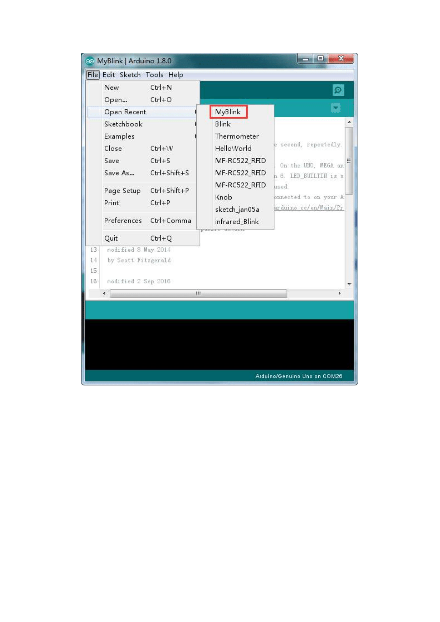440x622 pixels.
Task: Click the horizontal scroll right arrow
Action: [339, 293]
